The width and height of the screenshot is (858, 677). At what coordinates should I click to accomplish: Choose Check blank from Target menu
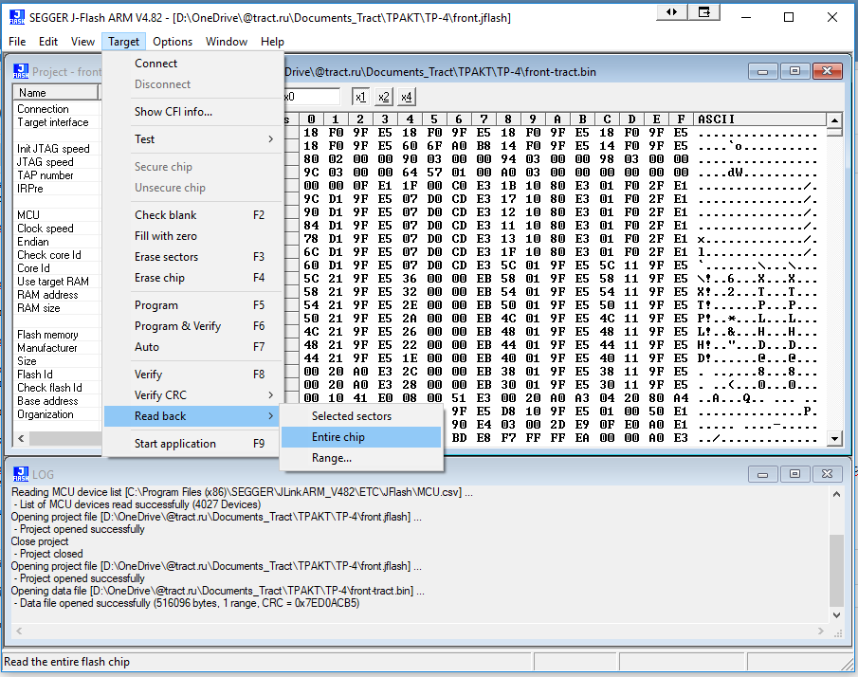coord(192,215)
